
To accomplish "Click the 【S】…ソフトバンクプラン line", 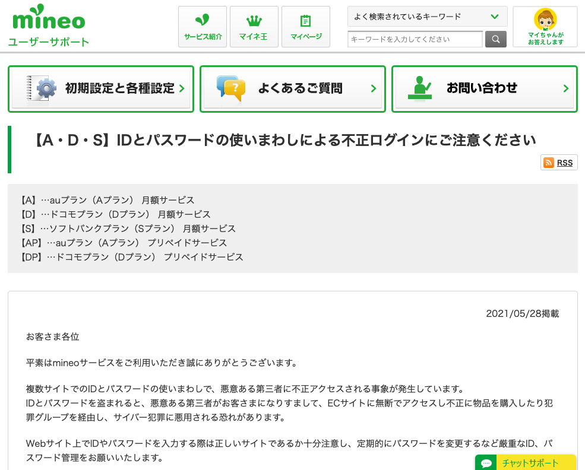I will 128,228.
